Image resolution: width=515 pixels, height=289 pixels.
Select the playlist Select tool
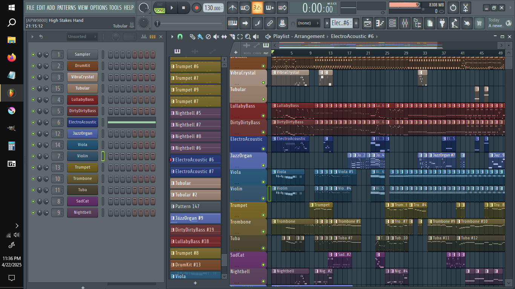[240, 37]
